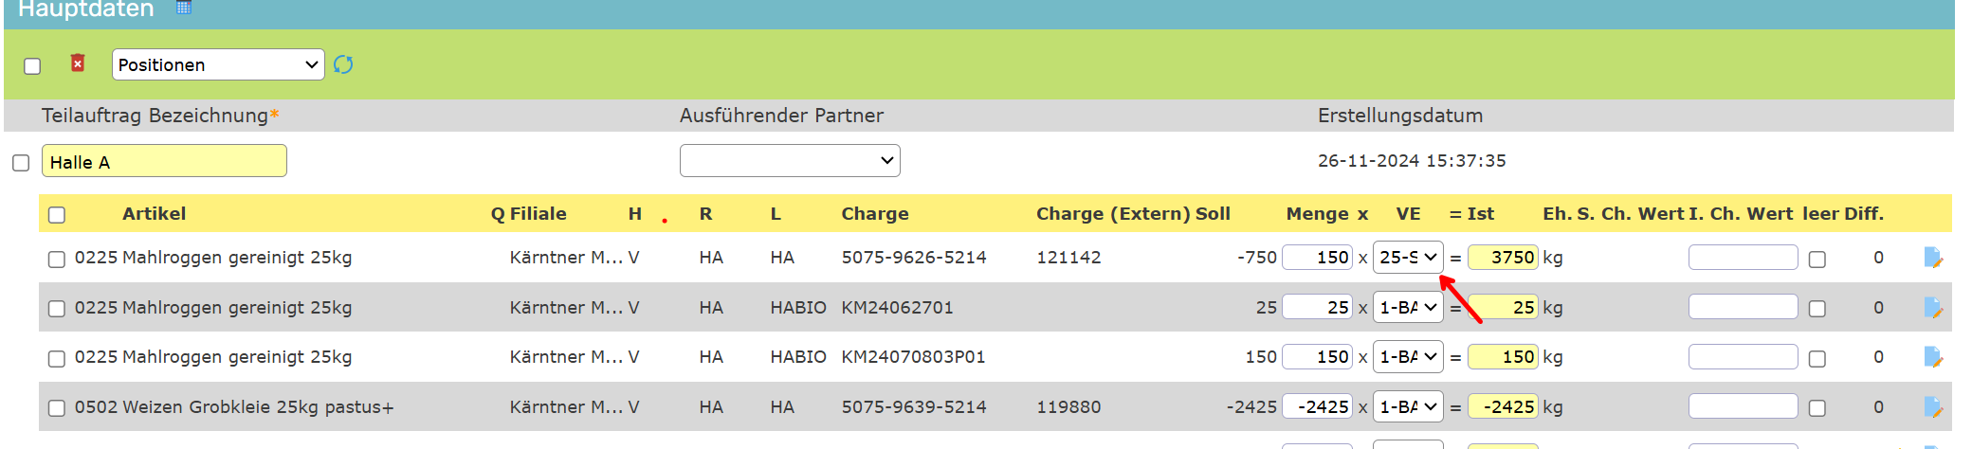The width and height of the screenshot is (1972, 449).
Task: Click the red delete icon in toolbar
Action: pyautogui.click(x=78, y=63)
